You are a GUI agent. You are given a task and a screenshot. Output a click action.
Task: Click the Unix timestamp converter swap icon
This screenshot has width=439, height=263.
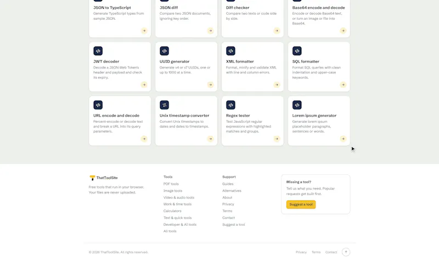pos(164,105)
